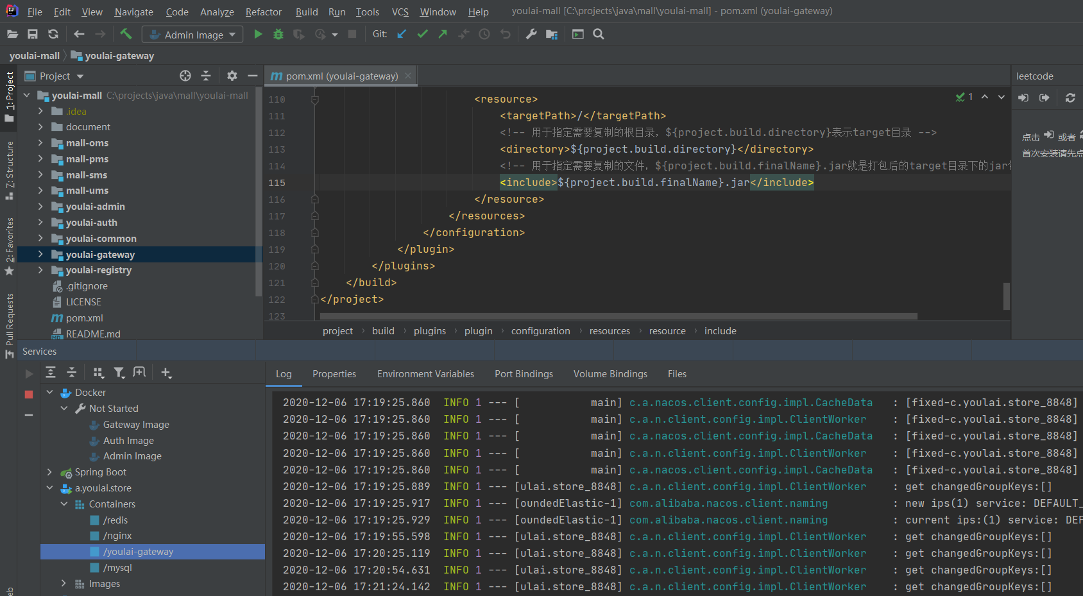The width and height of the screenshot is (1083, 596).
Task: Collapse the Not Started node
Action: pos(64,409)
